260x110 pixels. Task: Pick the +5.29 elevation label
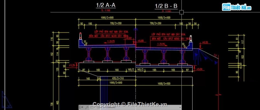click(72, 65)
